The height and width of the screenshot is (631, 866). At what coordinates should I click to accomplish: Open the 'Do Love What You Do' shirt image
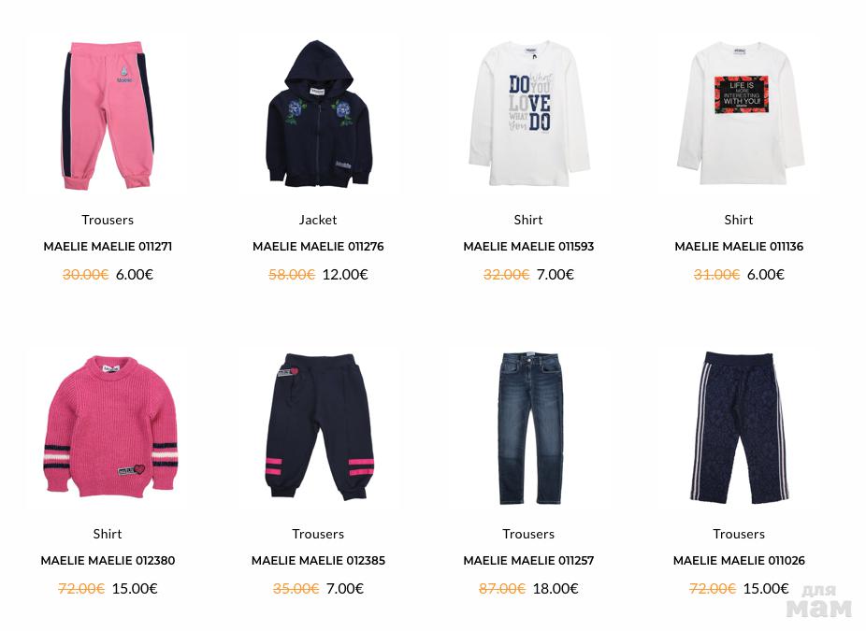click(x=528, y=114)
